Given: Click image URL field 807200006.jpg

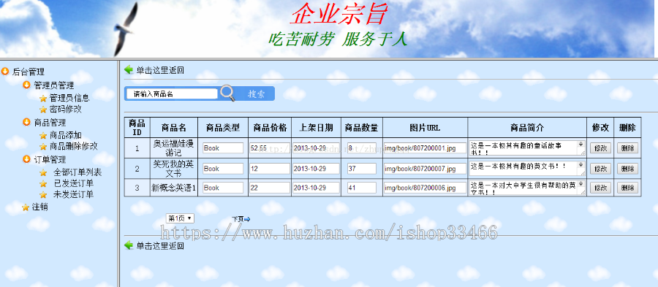Looking at the screenshot, I should point(425,188).
